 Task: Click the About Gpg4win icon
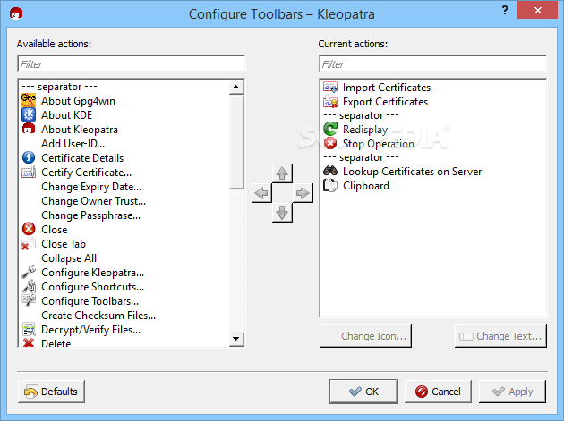pyautogui.click(x=29, y=101)
